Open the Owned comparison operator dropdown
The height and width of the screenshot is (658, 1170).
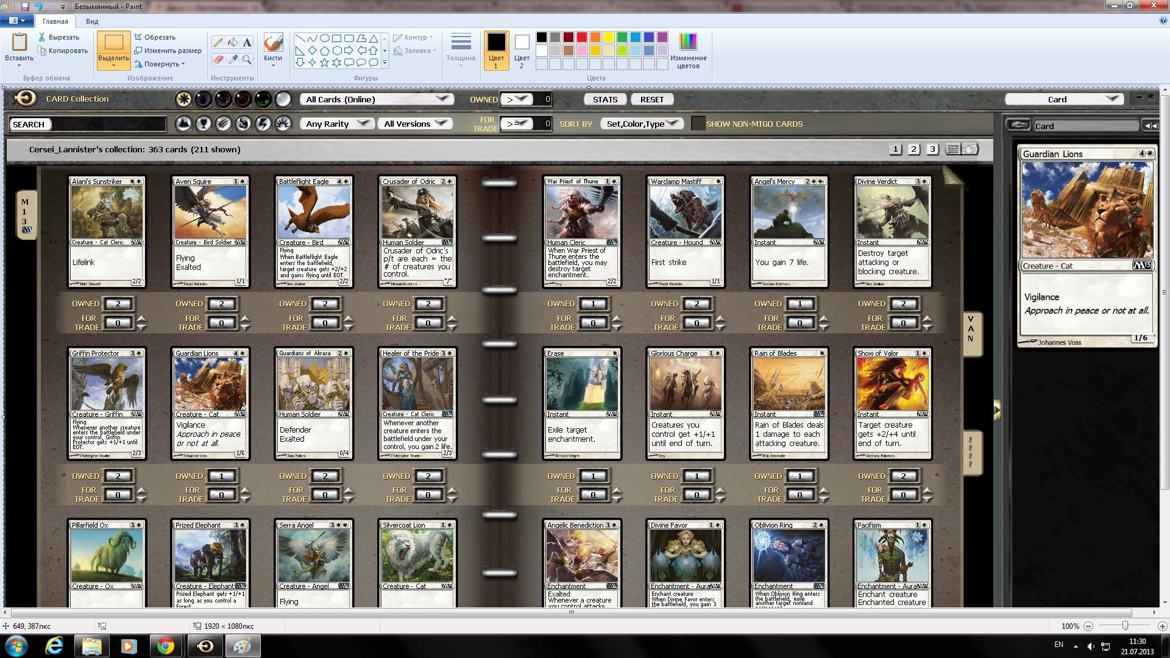point(516,99)
